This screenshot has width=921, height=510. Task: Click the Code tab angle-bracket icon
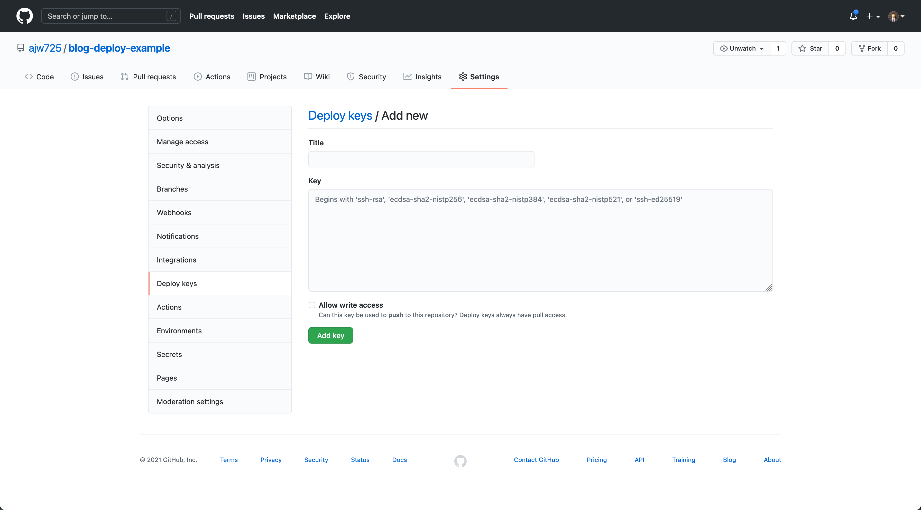[28, 77]
